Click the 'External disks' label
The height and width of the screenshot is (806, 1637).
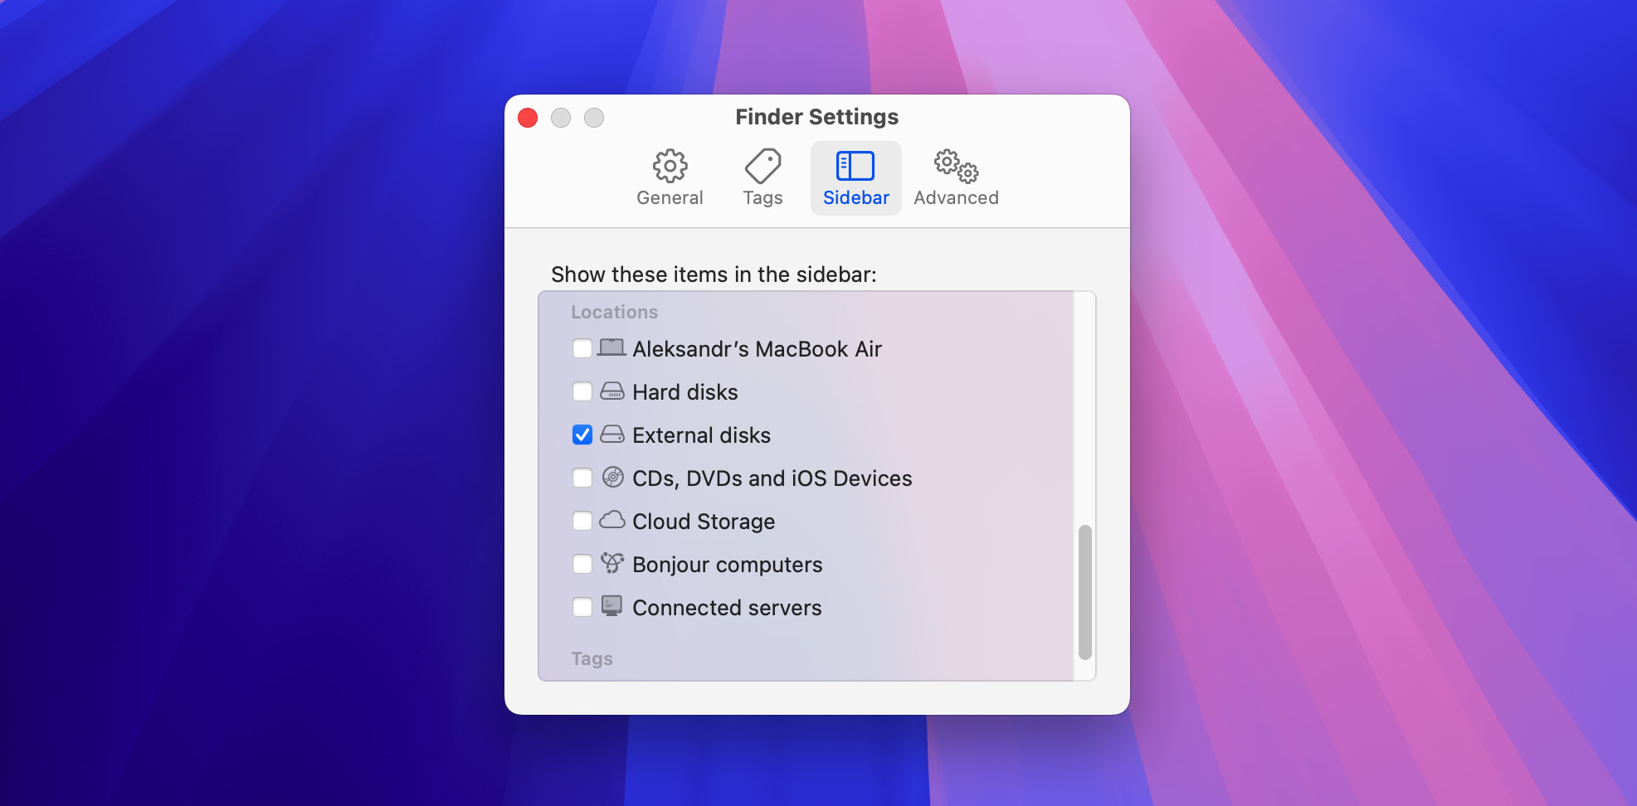701,435
